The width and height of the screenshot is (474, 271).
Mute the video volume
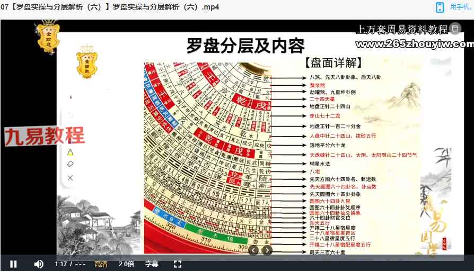click(x=39, y=264)
